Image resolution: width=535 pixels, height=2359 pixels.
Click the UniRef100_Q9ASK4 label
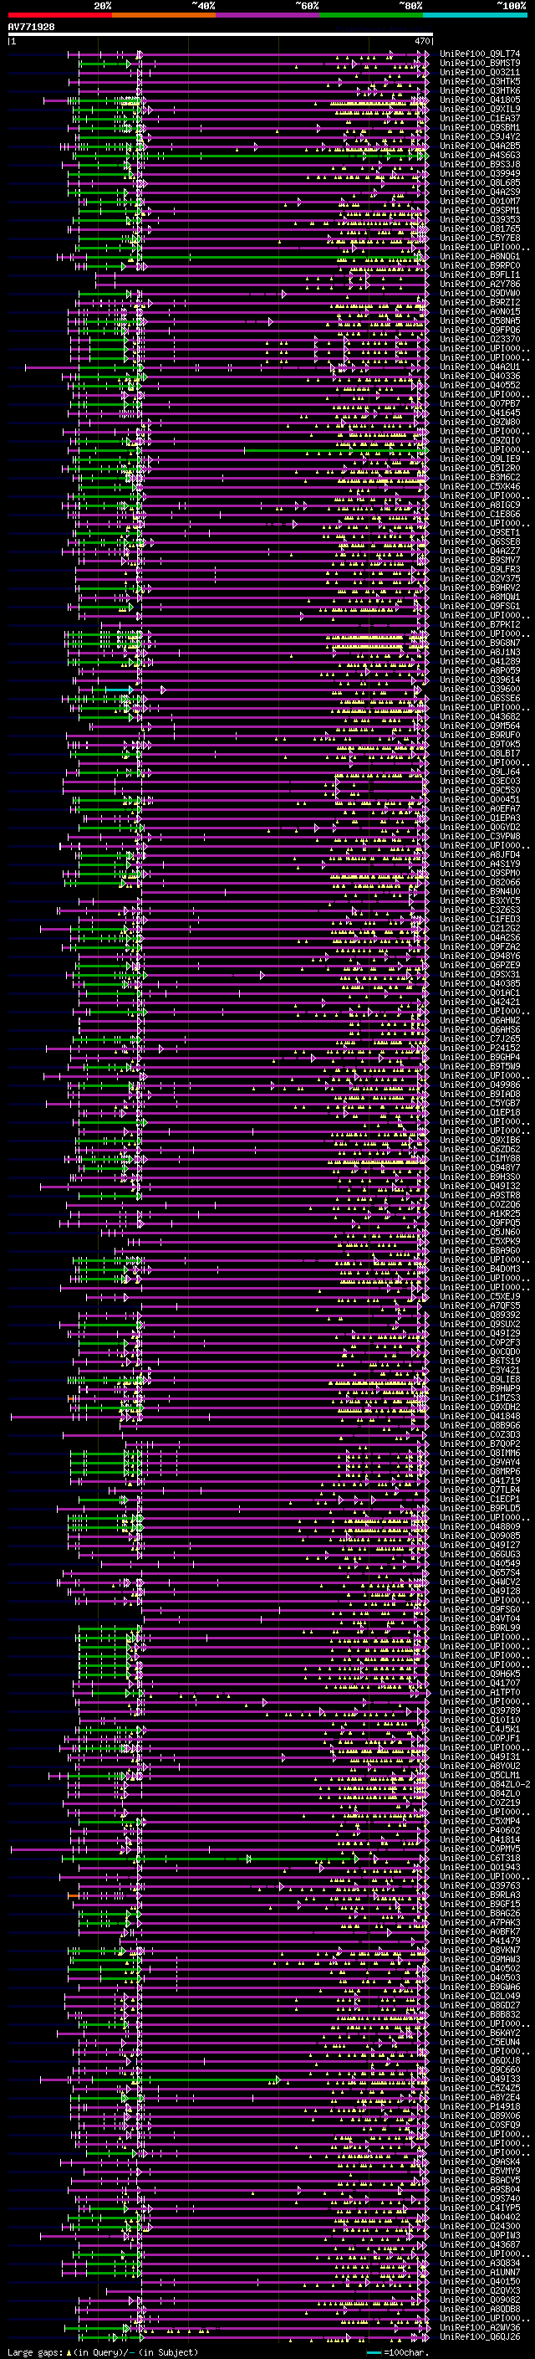tap(480, 2163)
